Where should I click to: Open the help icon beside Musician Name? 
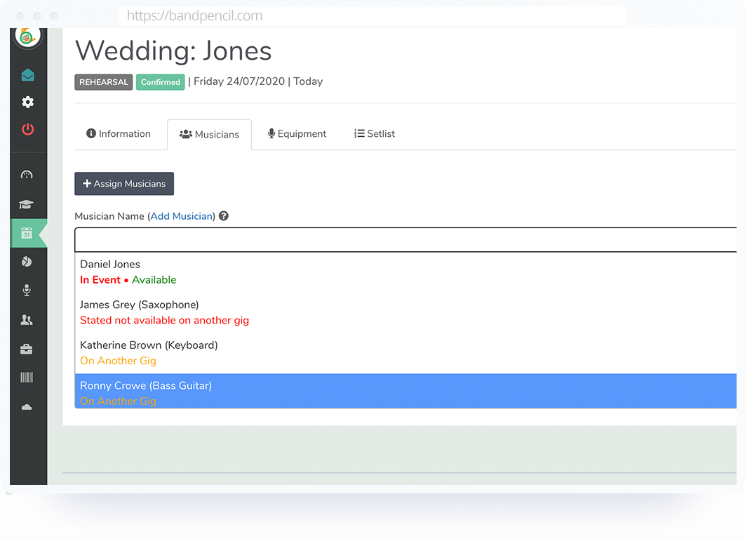click(223, 215)
